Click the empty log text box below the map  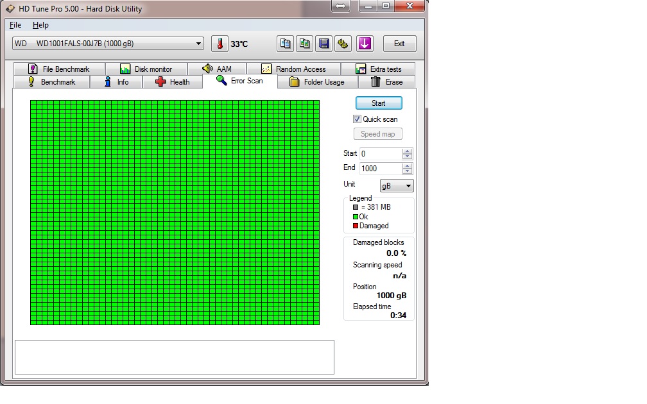[175, 357]
